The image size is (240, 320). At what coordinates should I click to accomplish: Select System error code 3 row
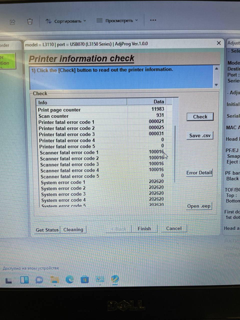coord(106,194)
